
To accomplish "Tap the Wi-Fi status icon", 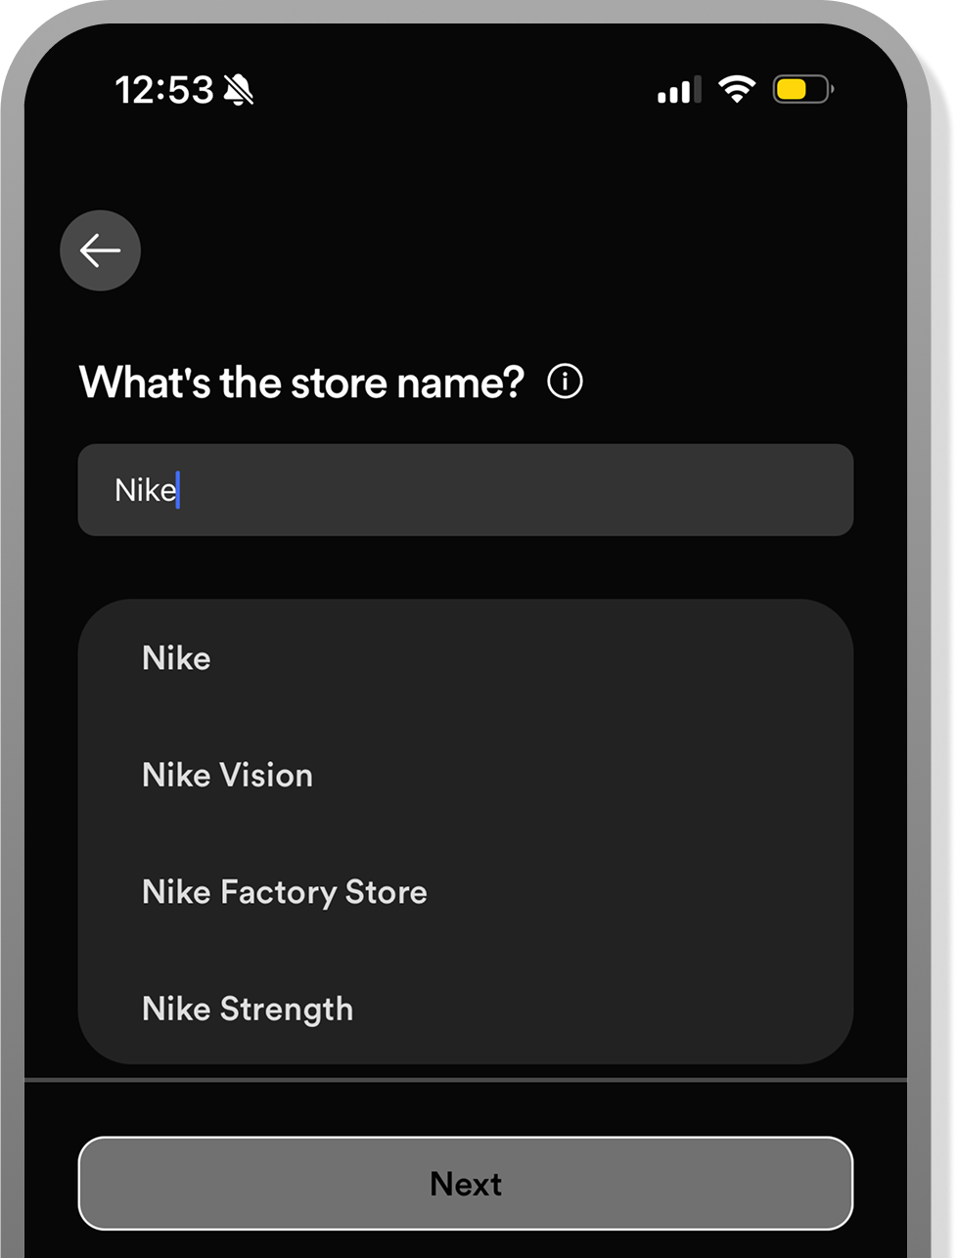I will (737, 89).
